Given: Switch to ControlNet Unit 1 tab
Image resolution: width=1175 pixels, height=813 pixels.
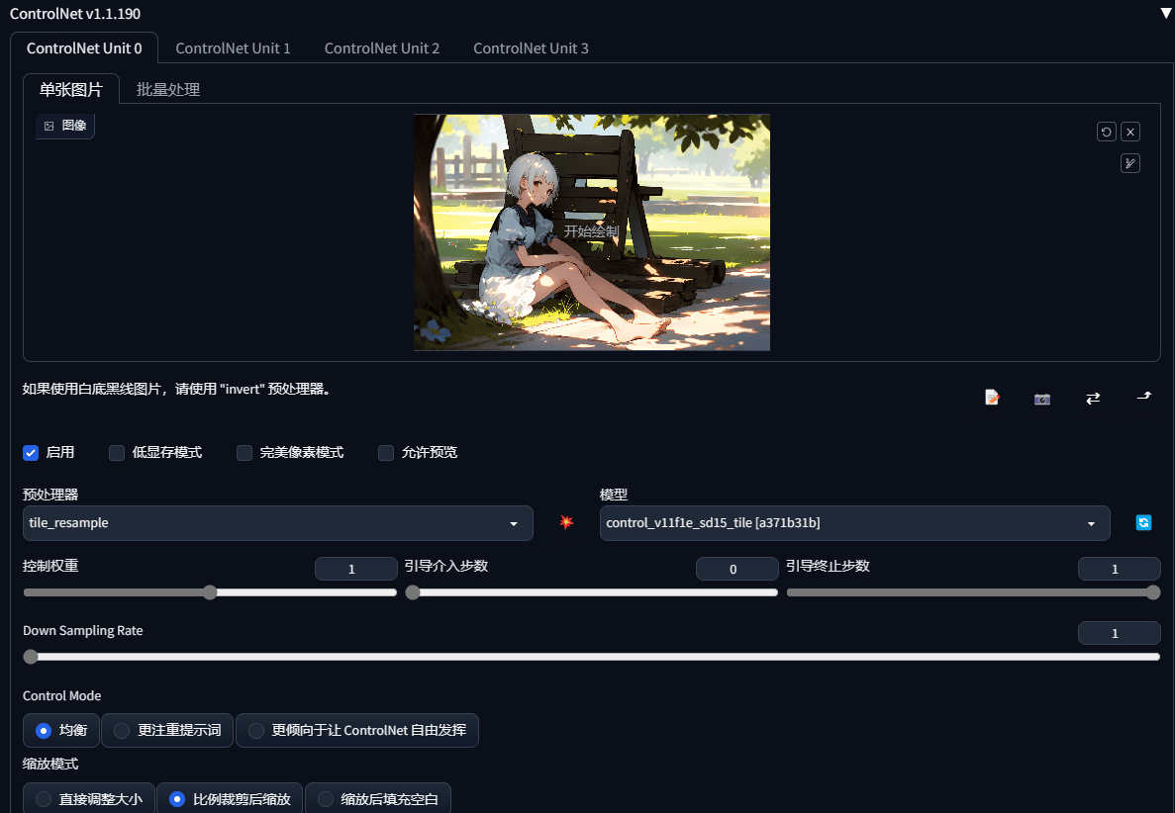Looking at the screenshot, I should click(233, 48).
